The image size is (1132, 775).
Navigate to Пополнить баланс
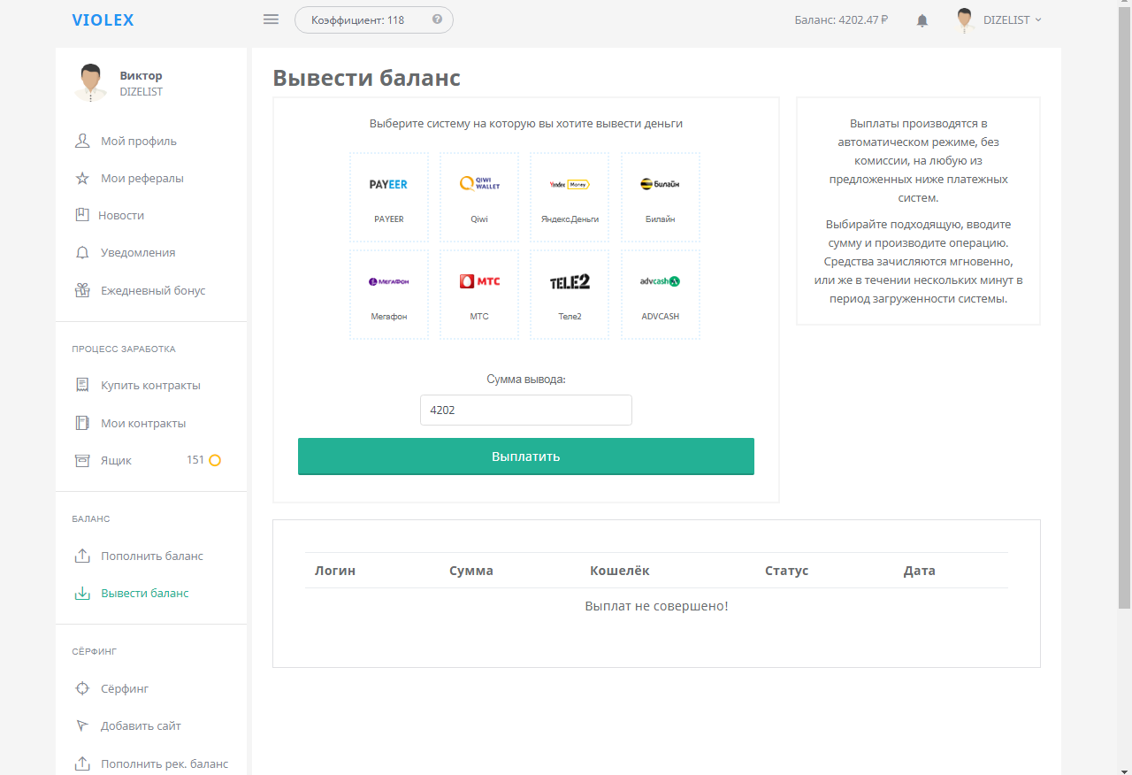tap(152, 556)
